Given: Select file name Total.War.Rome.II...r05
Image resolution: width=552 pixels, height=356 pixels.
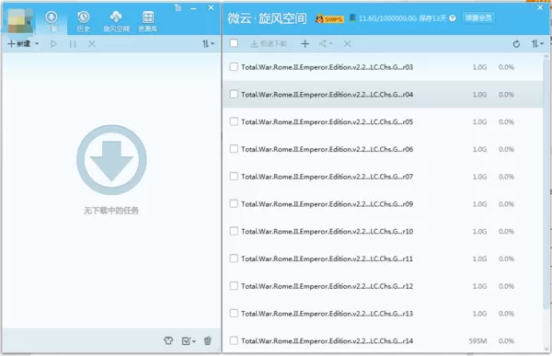Looking at the screenshot, I should [x=327, y=121].
